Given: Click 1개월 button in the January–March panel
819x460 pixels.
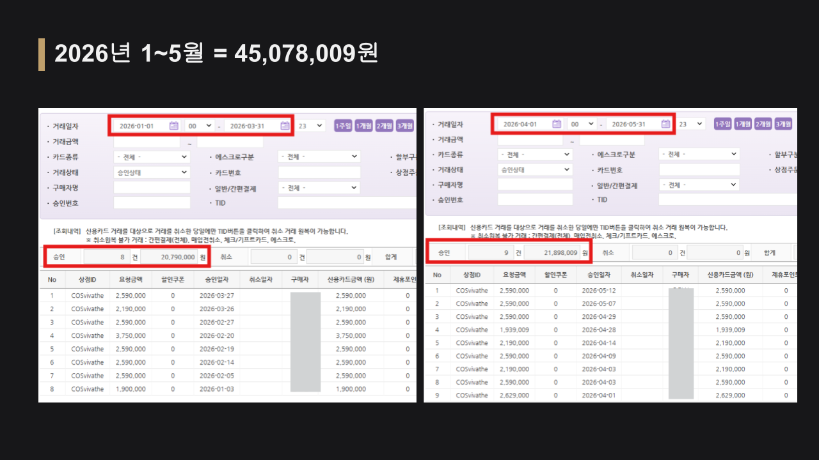Looking at the screenshot, I should coord(364,126).
